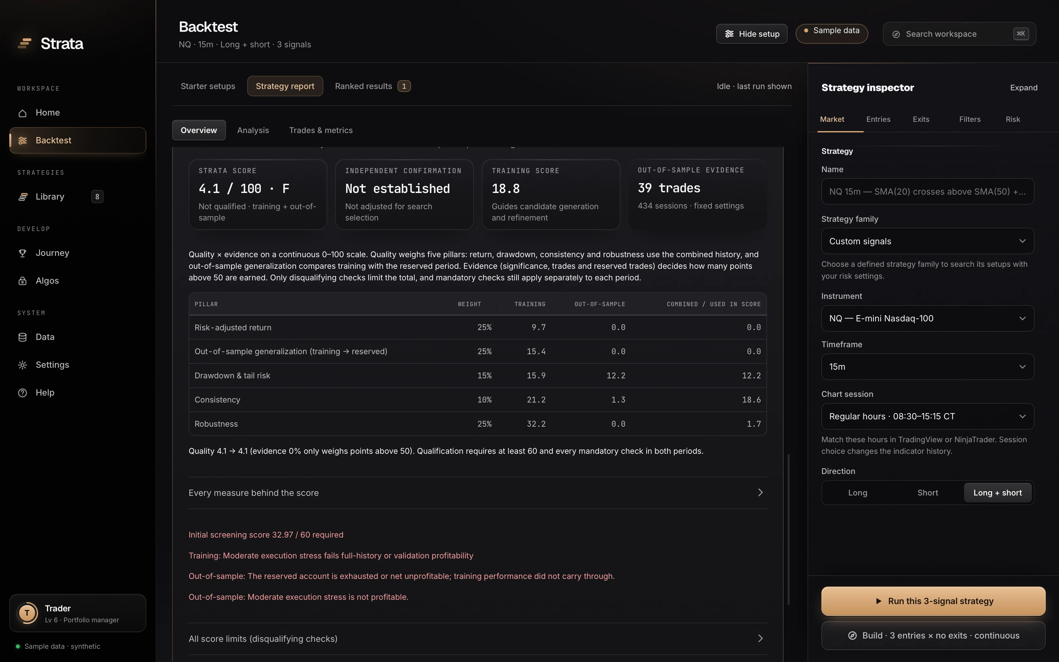
Task: Expand Every measure behind the score
Action: (x=478, y=493)
